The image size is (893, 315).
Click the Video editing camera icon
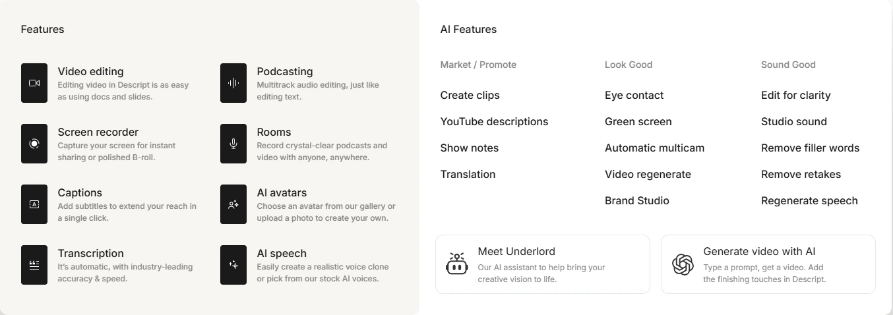34,83
